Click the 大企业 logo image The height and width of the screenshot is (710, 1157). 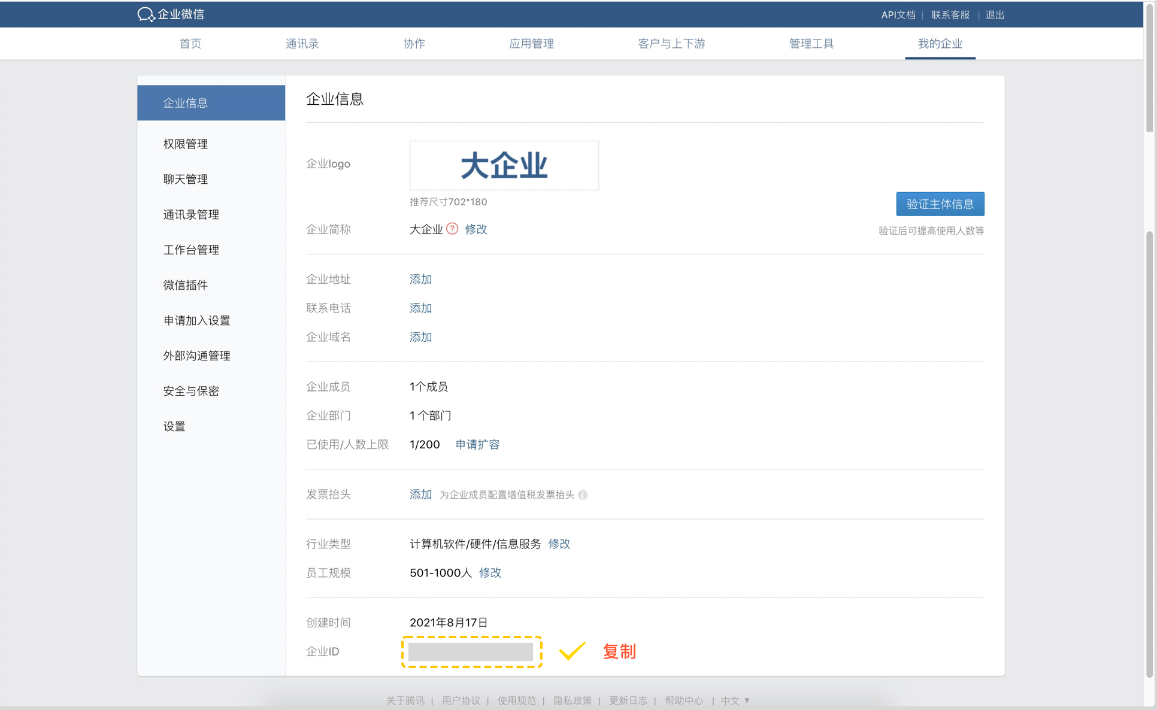click(504, 165)
